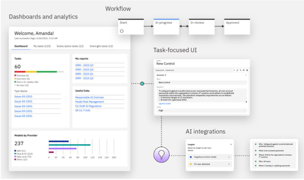Open the EU Draft AI Regulation link
This screenshot has height=180, width=304.
coord(88,106)
